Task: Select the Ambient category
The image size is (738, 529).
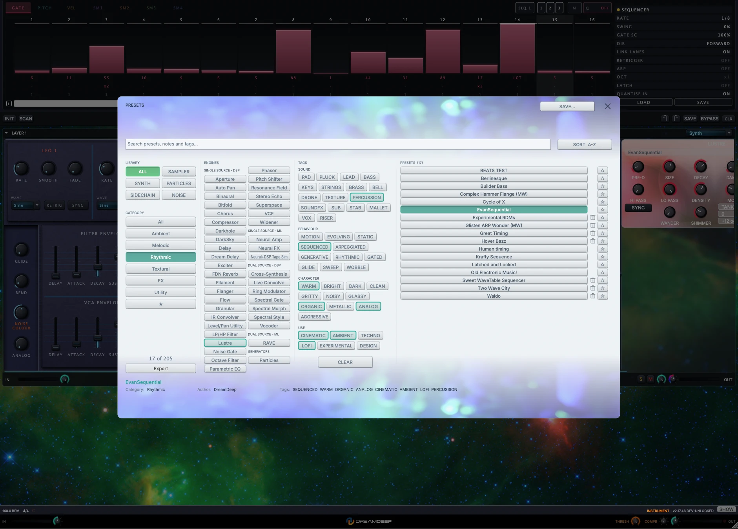Action: pos(161,234)
